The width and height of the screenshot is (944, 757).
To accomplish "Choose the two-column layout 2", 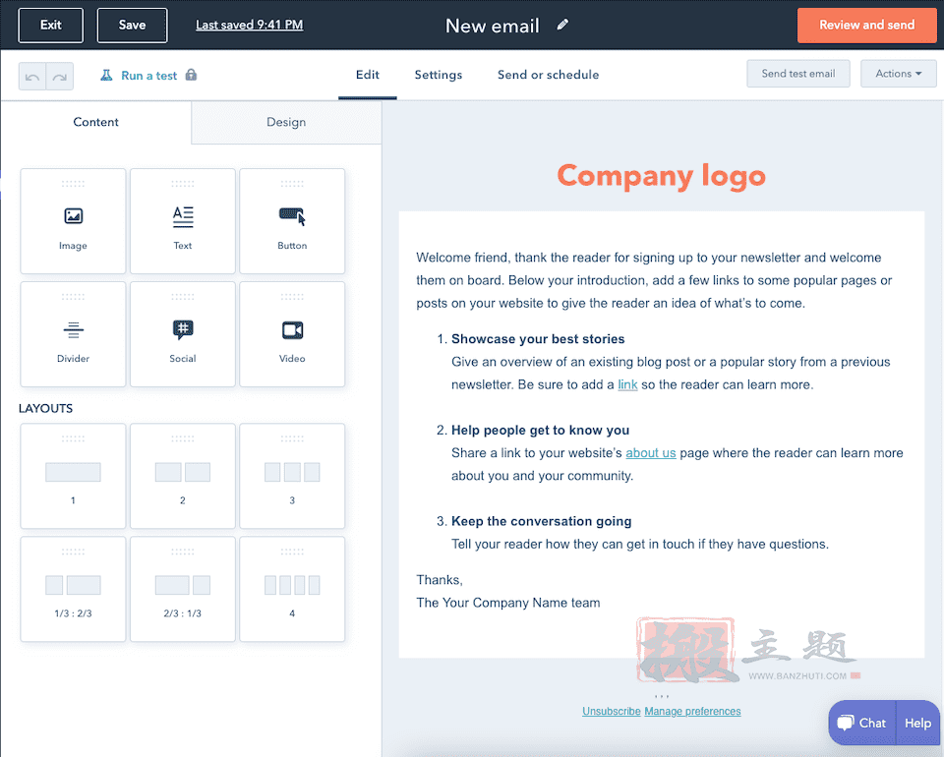I will coord(183,476).
